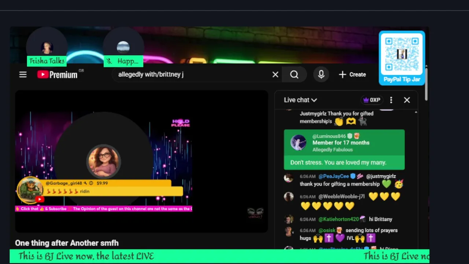Click the @Garbage_girl48 super chat avatar

point(30,190)
